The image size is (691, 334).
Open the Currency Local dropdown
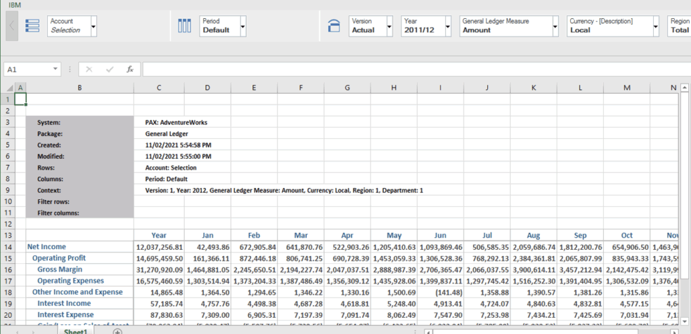(655, 26)
